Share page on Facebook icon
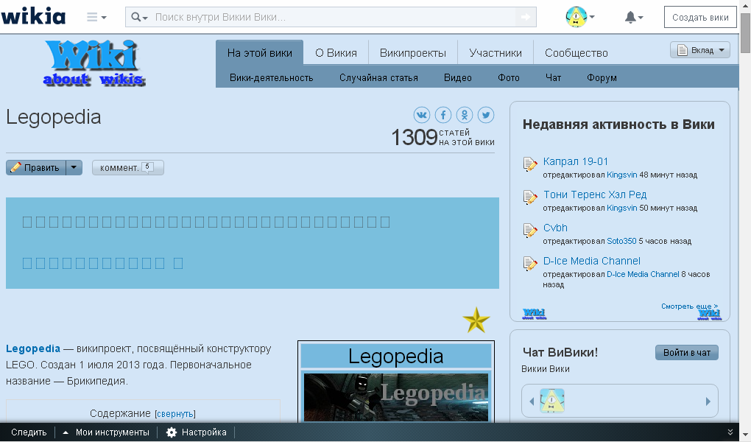The height and width of the screenshot is (442, 751). pyautogui.click(x=443, y=115)
